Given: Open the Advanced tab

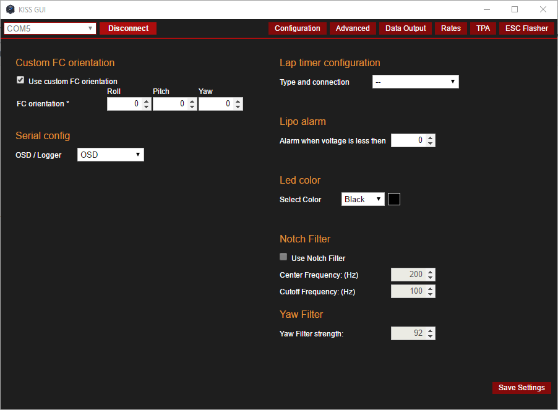Looking at the screenshot, I should pyautogui.click(x=353, y=28).
